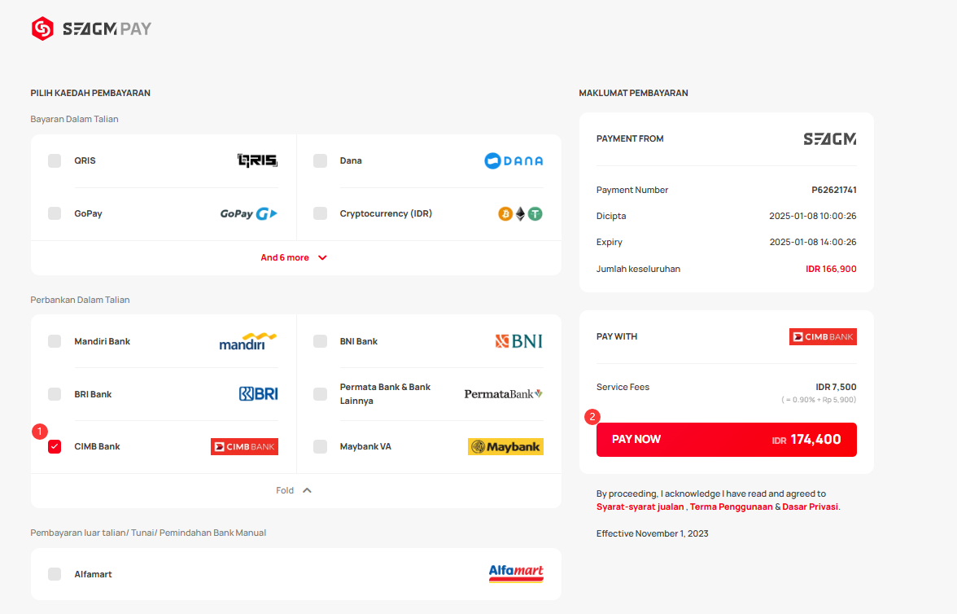Click the Maybank logo
This screenshot has width=957, height=614.
click(505, 446)
